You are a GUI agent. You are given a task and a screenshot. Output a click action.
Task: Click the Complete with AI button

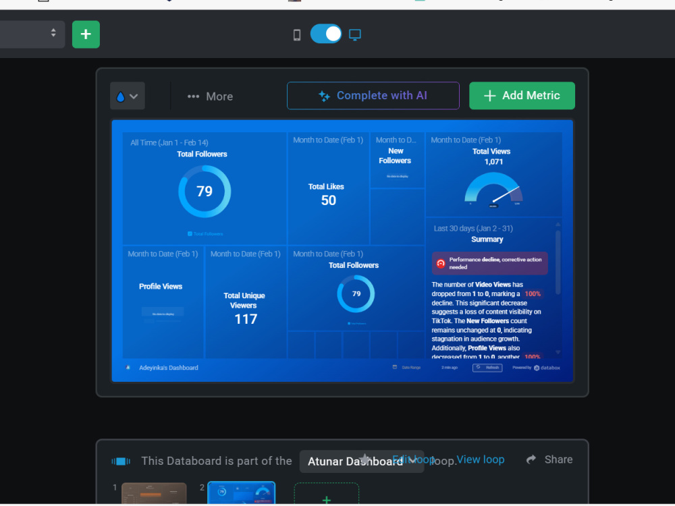(373, 96)
